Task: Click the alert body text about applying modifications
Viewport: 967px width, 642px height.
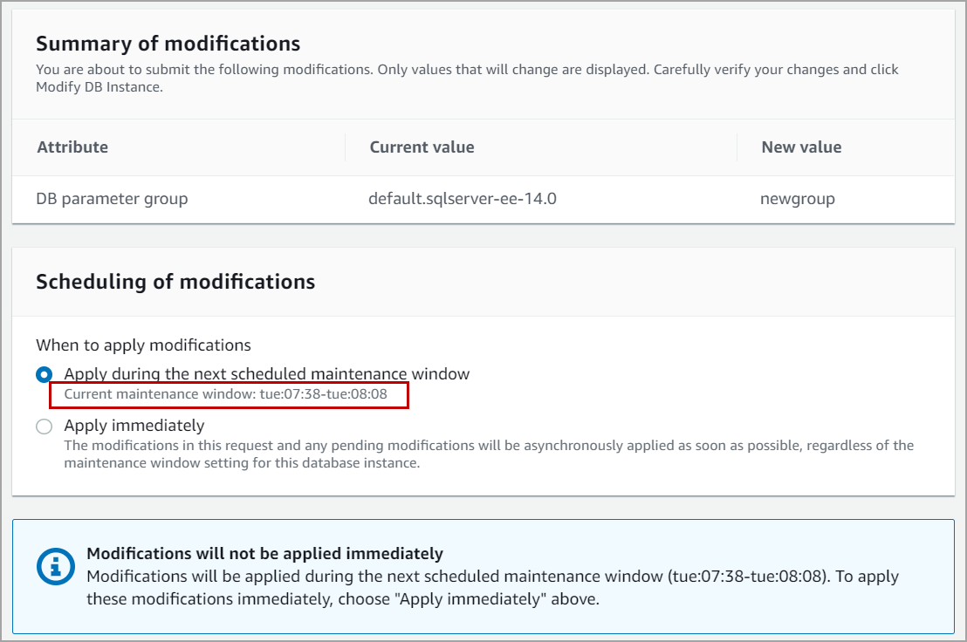Action: (x=492, y=587)
